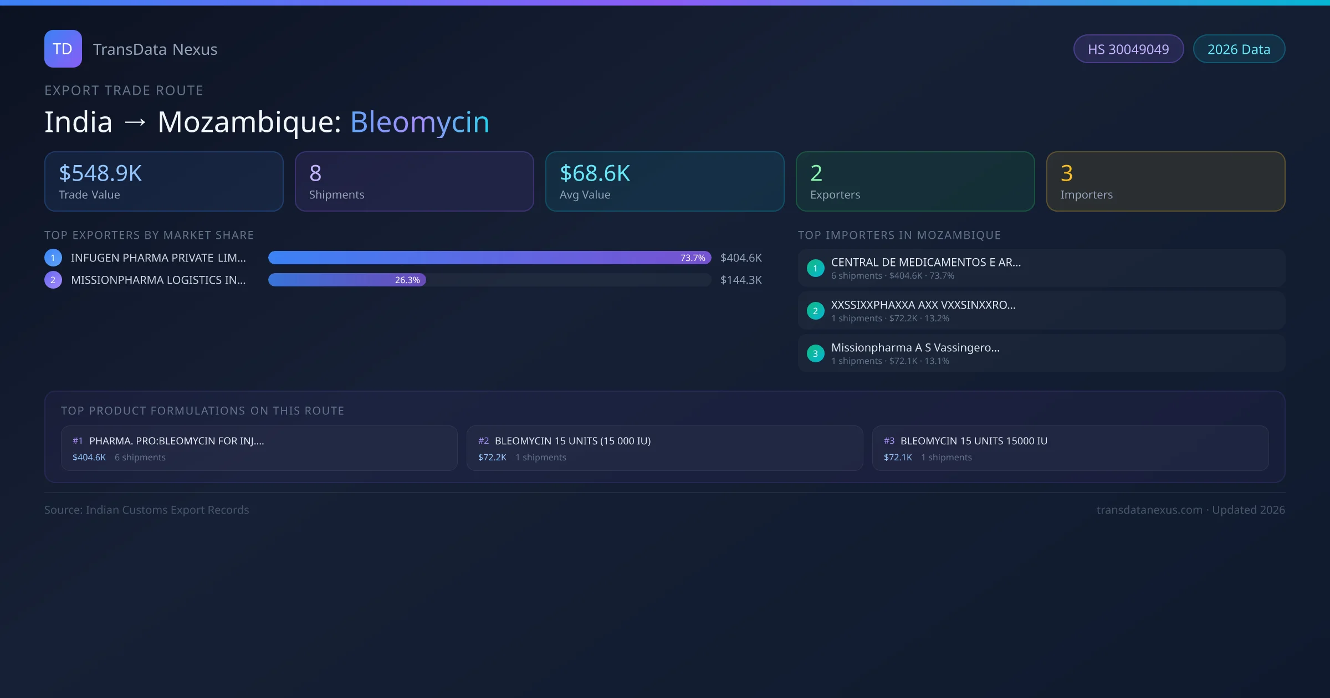Select the $68.6K Avg Value card
The width and height of the screenshot is (1330, 698).
point(664,182)
